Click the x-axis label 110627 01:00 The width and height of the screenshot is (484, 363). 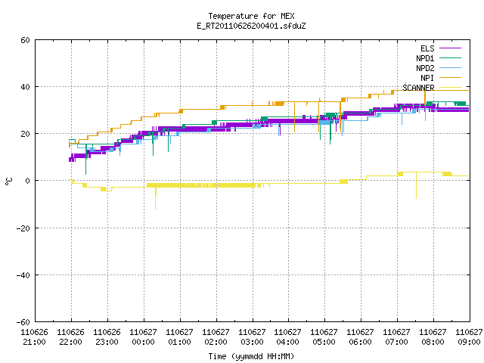pos(179,337)
